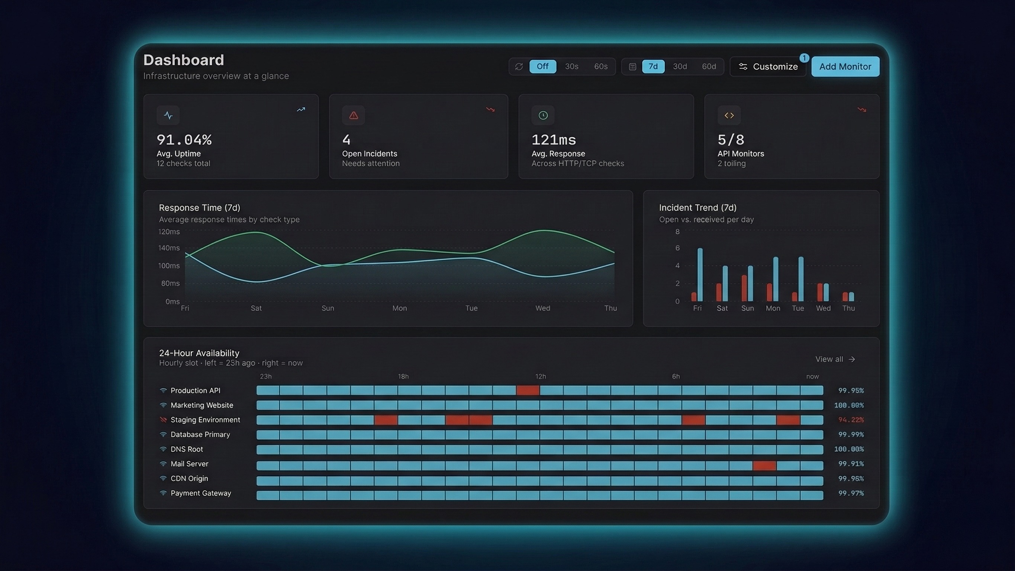Click the Customize notification badge
The width and height of the screenshot is (1015, 571).
[x=804, y=58]
